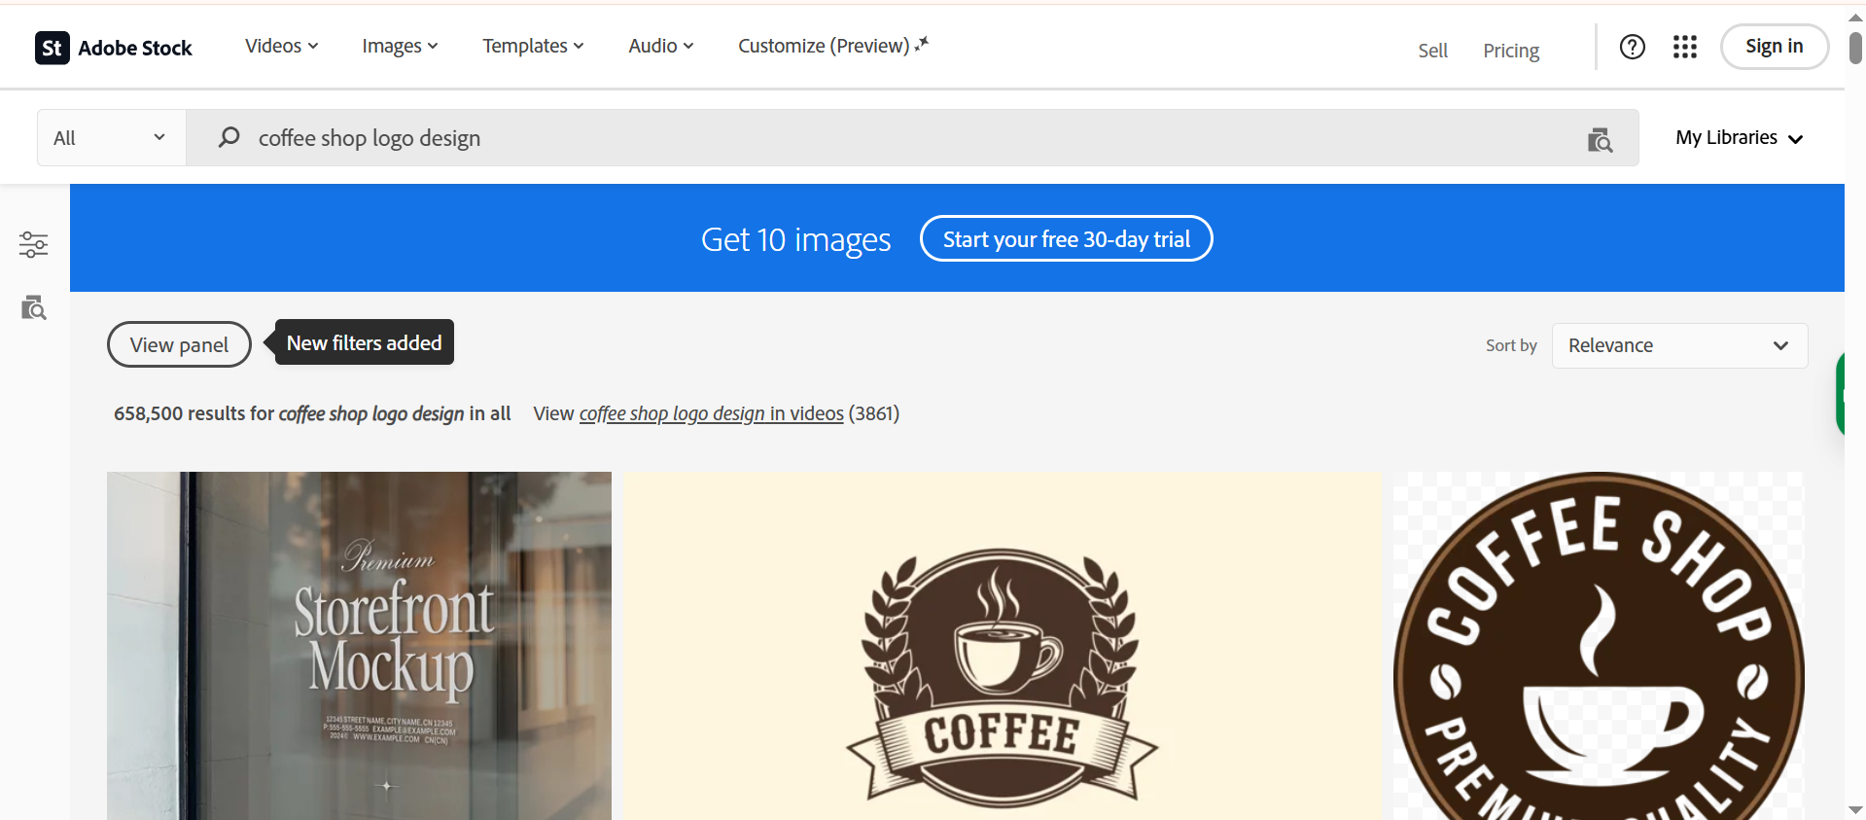Start your free 30-day trial

coord(1067,239)
